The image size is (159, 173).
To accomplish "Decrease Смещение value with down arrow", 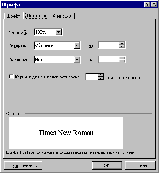I will tap(122, 61).
